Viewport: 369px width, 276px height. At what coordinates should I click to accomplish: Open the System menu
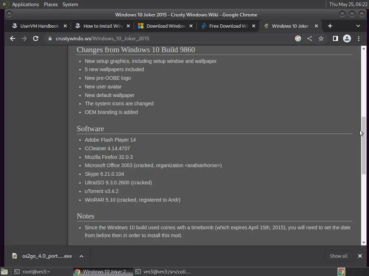[x=70, y=4]
